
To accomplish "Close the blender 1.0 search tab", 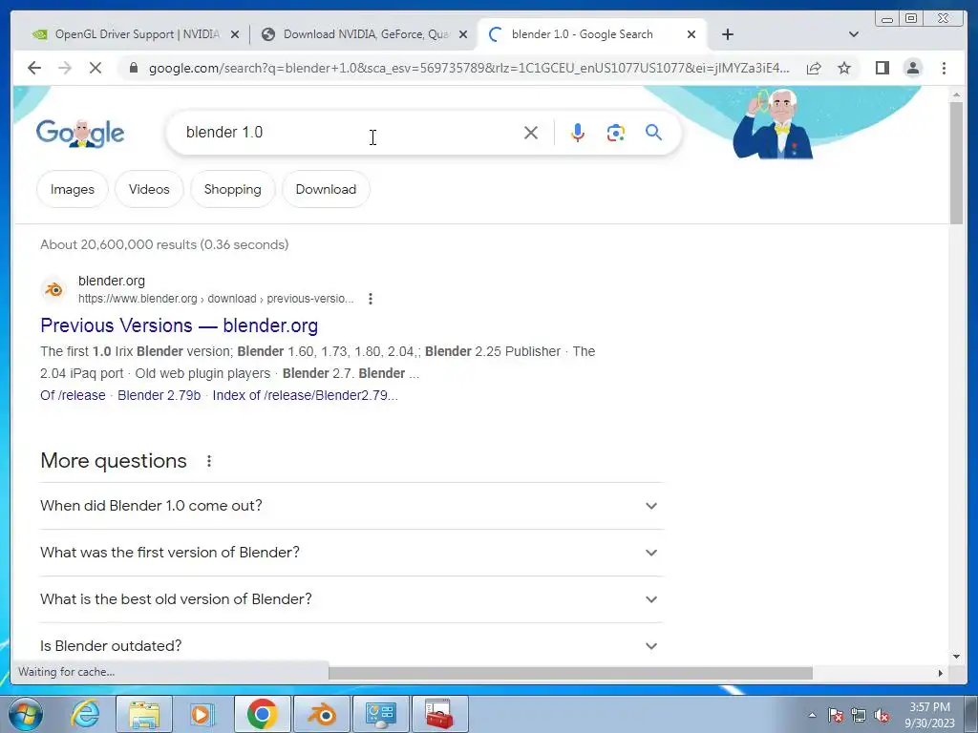I will pos(691,34).
